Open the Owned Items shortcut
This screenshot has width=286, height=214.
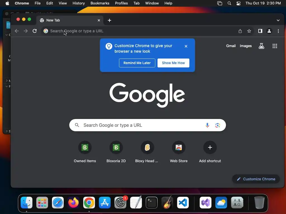coord(85,152)
